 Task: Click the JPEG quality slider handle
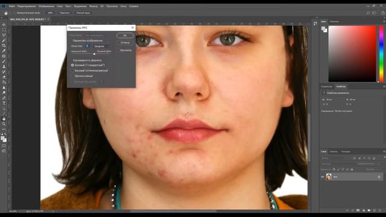pyautogui.click(x=94, y=54)
